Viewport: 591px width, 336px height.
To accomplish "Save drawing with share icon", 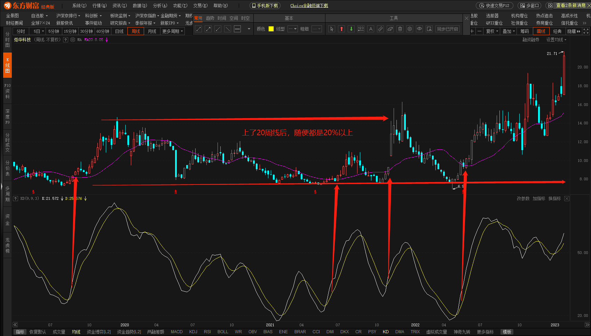I will click(x=429, y=29).
